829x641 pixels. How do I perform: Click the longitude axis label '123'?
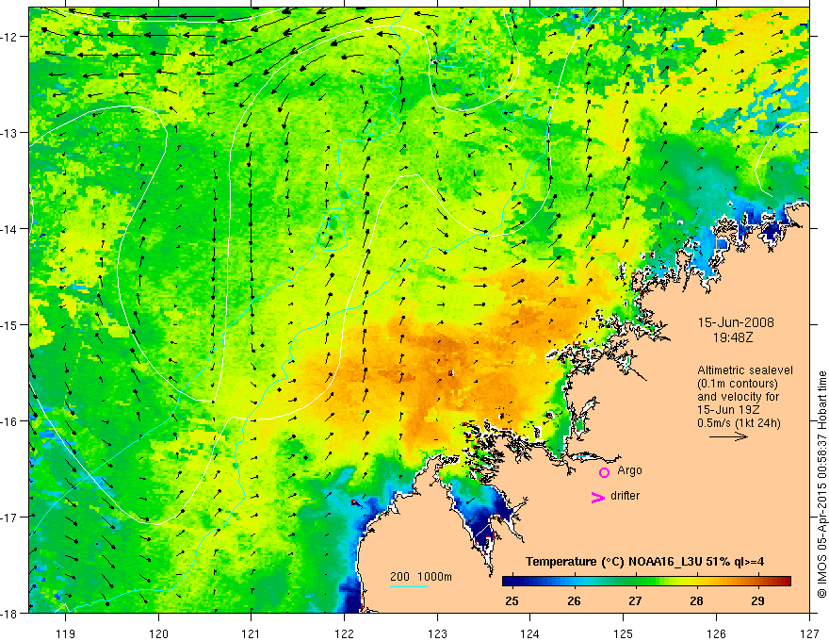tap(437, 633)
